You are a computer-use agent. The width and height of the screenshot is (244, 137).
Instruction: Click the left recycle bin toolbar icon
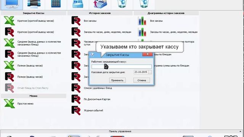click(x=122, y=4)
